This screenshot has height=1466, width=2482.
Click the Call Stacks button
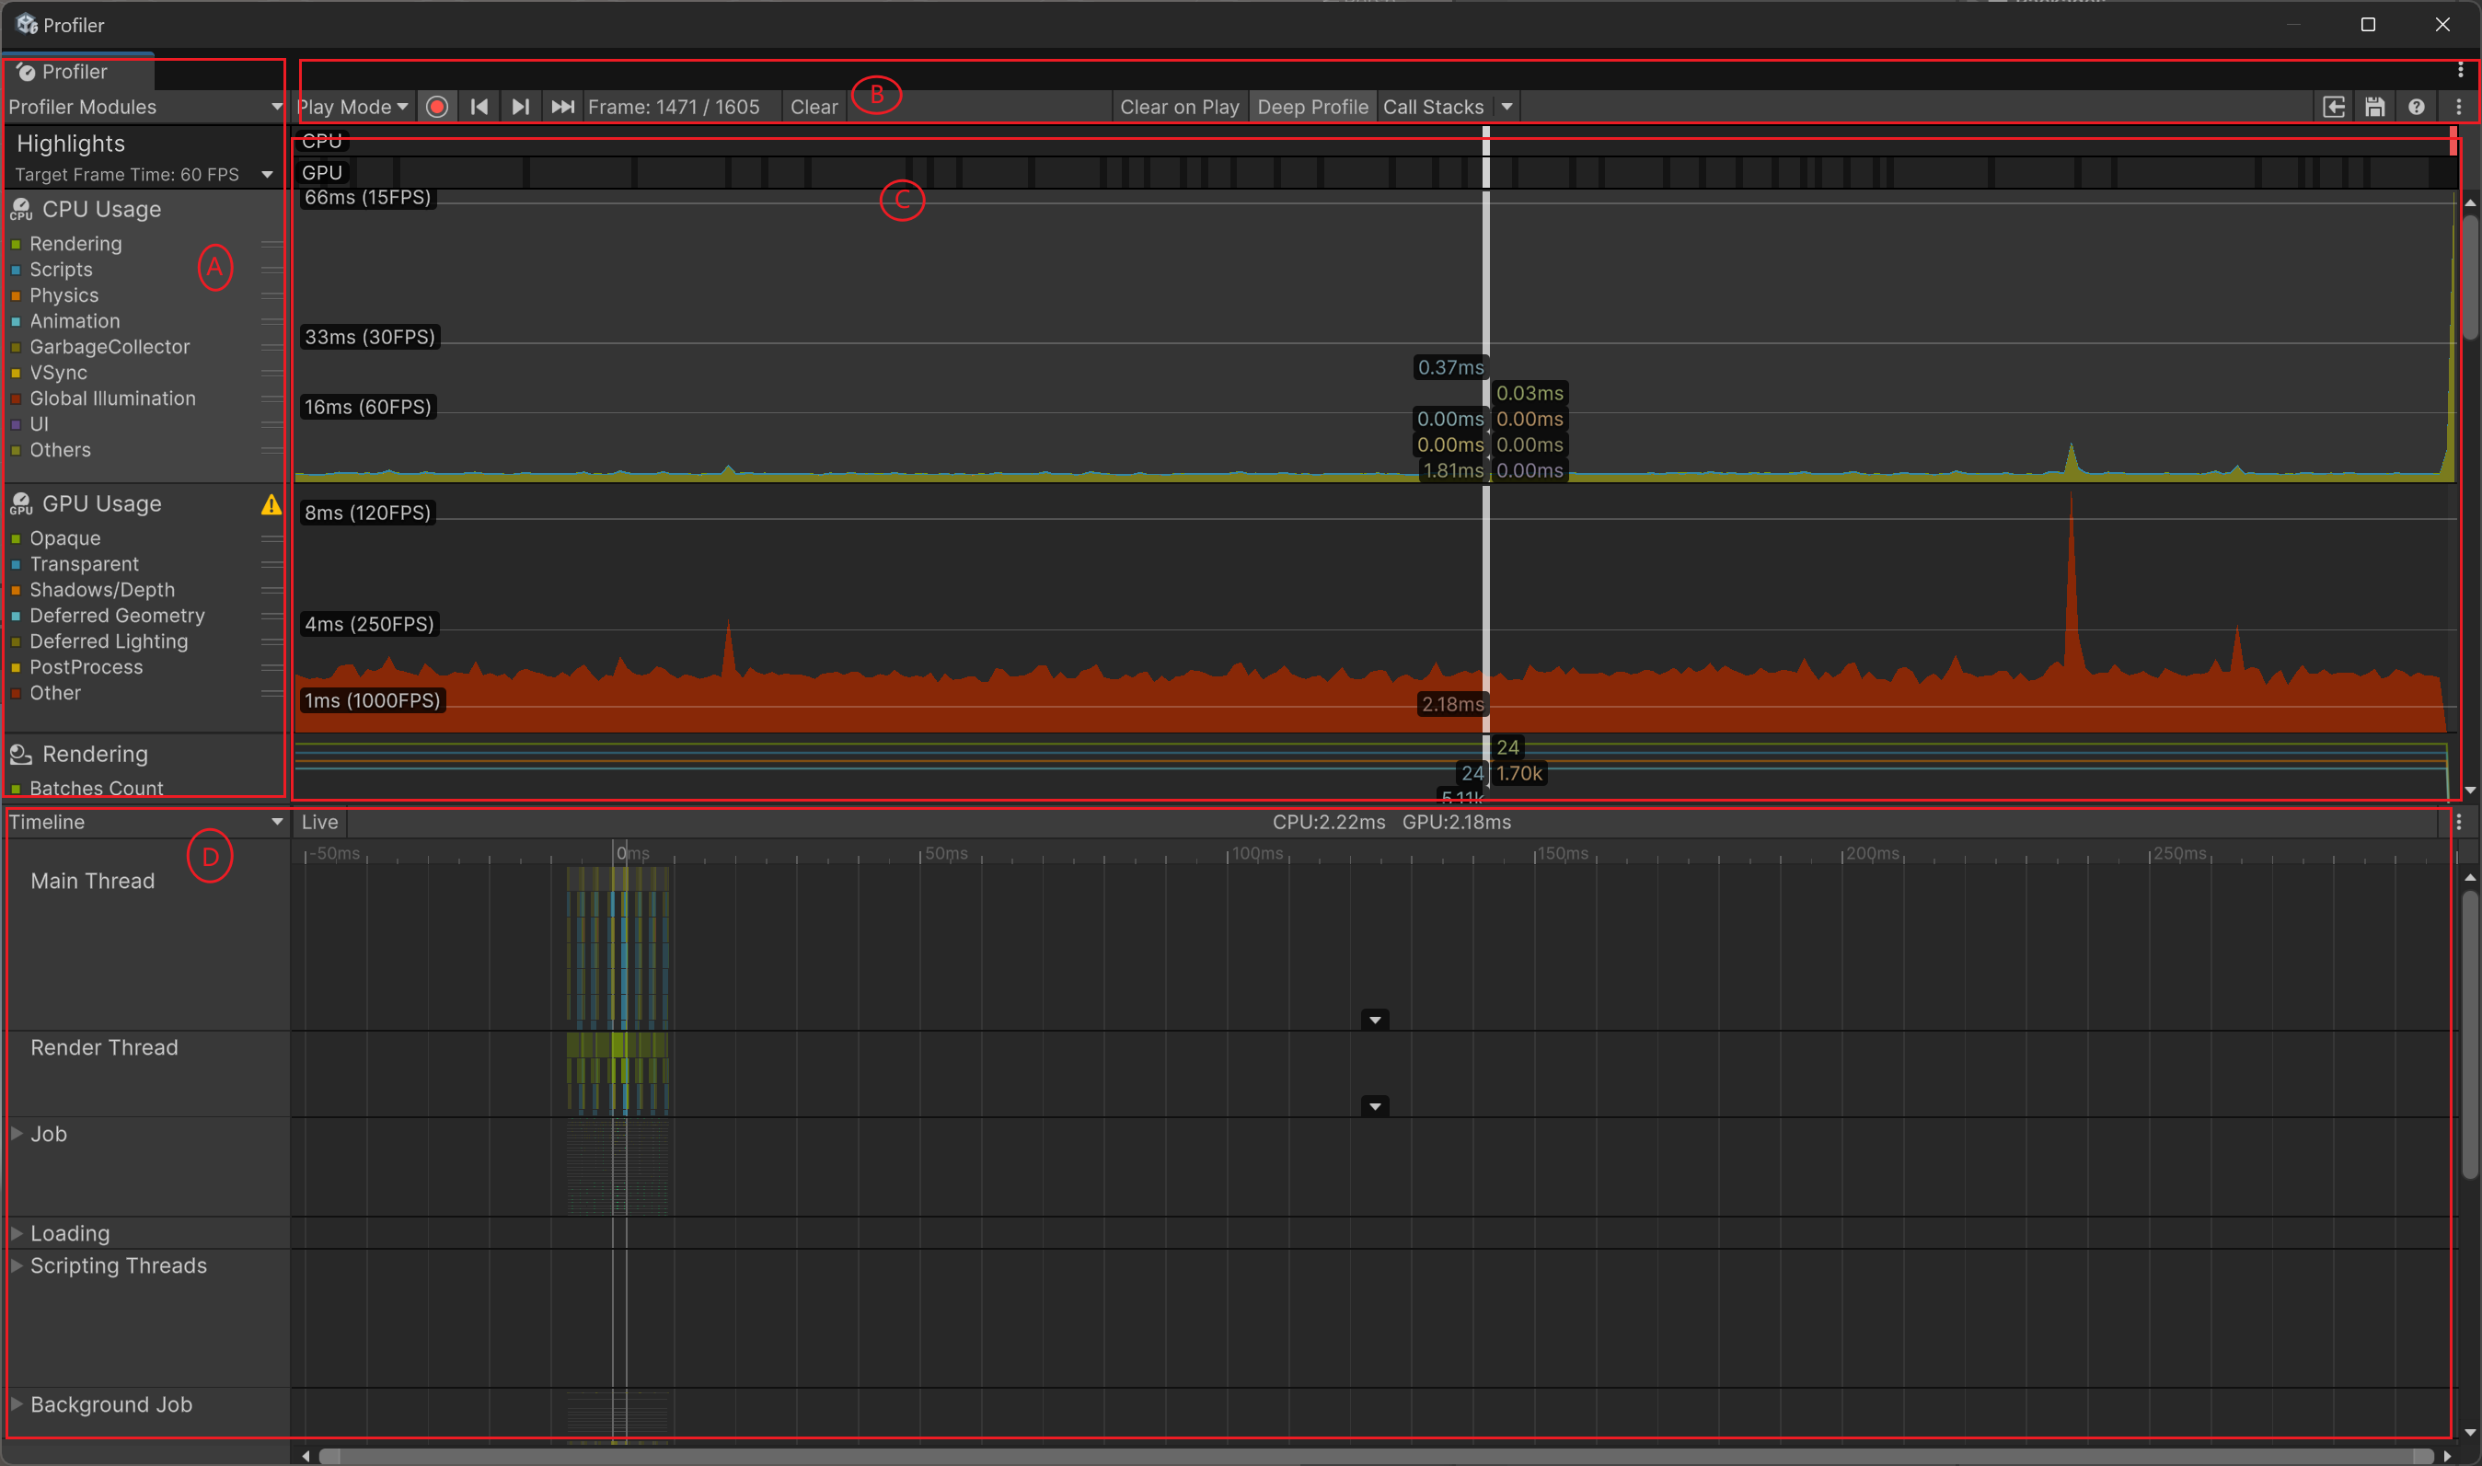(x=1432, y=107)
